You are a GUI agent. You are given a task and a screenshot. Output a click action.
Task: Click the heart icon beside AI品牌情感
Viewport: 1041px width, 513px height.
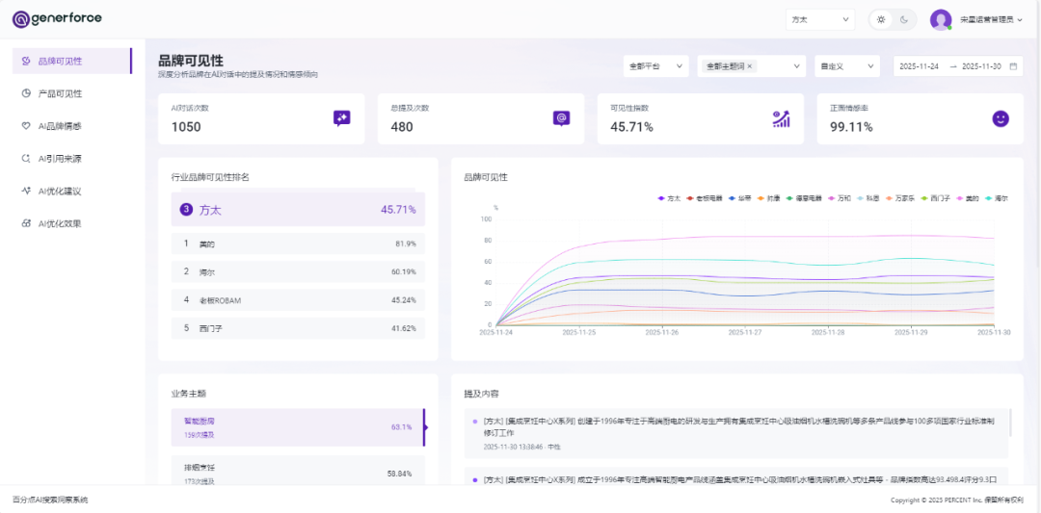(26, 126)
